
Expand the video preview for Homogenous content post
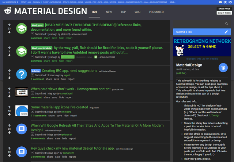point(32,93)
